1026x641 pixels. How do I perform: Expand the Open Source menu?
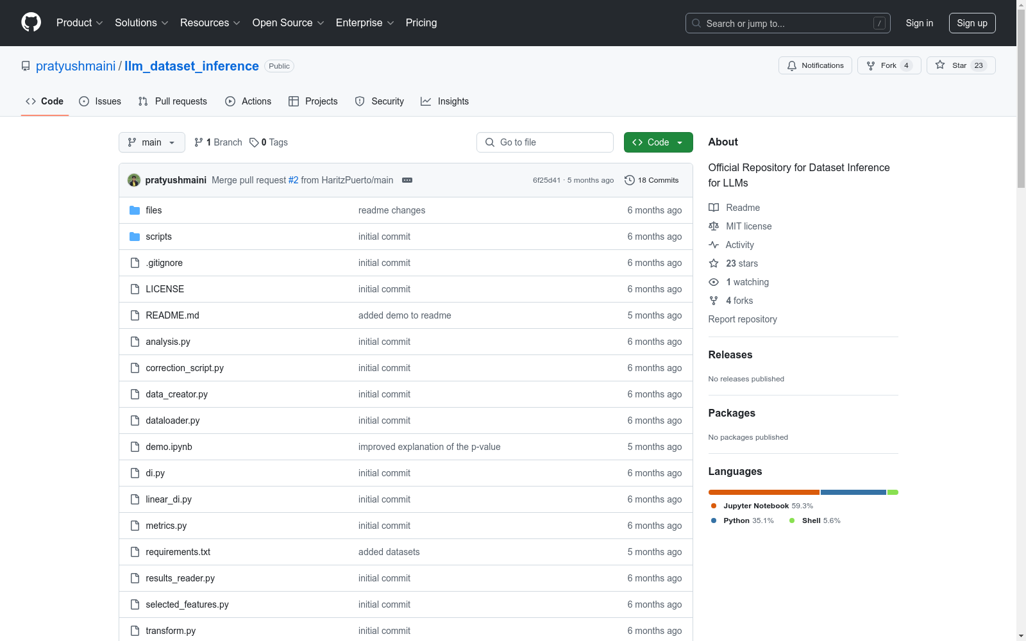point(289,22)
